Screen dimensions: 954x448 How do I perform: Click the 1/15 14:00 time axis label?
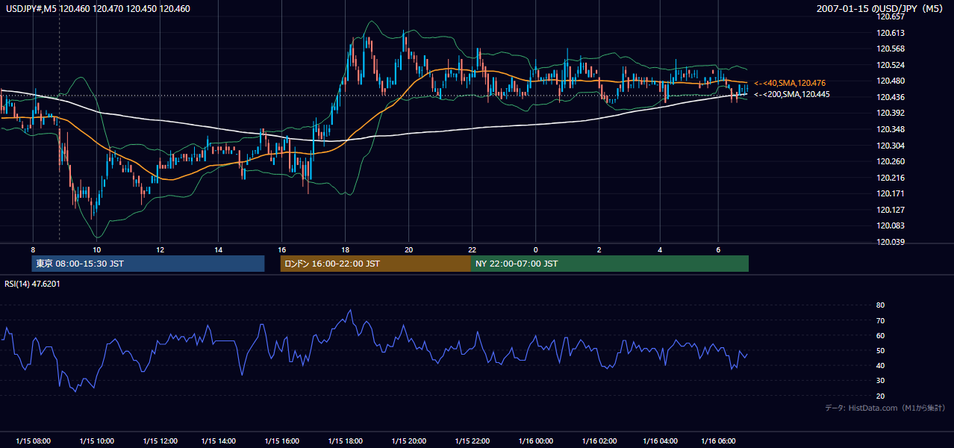219,441
